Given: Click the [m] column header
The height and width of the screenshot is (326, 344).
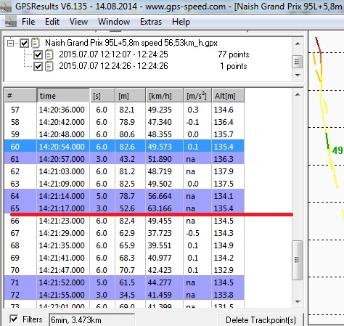Looking at the screenshot, I should (130, 96).
